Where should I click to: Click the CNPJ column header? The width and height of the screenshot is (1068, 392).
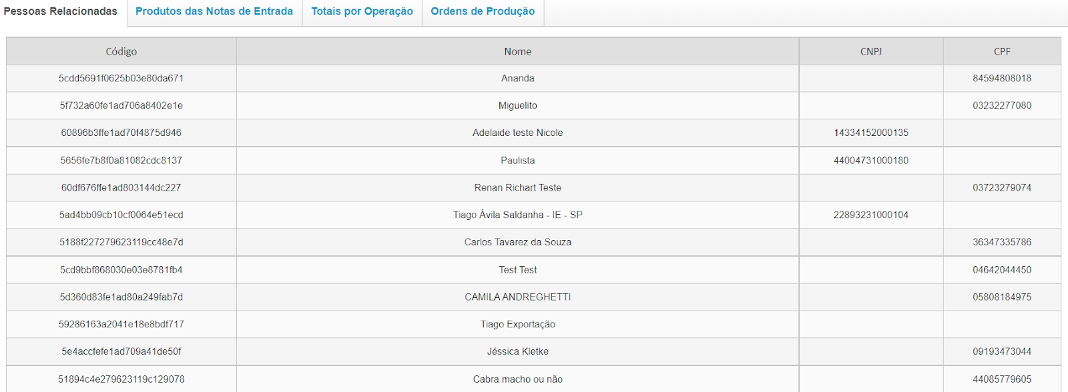click(x=870, y=51)
